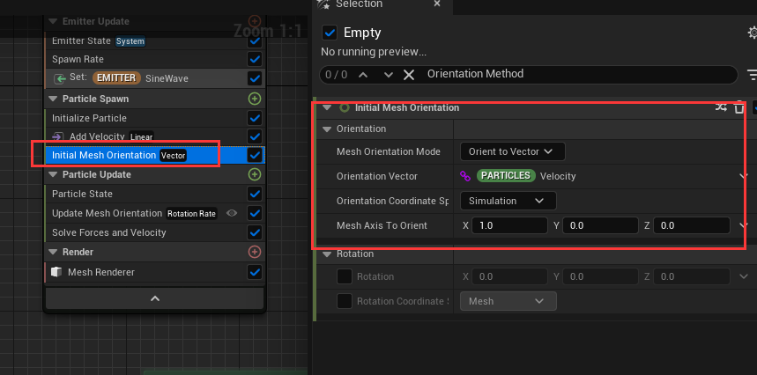Add module to Particle Update section
This screenshot has width=757, height=375.
(x=255, y=174)
